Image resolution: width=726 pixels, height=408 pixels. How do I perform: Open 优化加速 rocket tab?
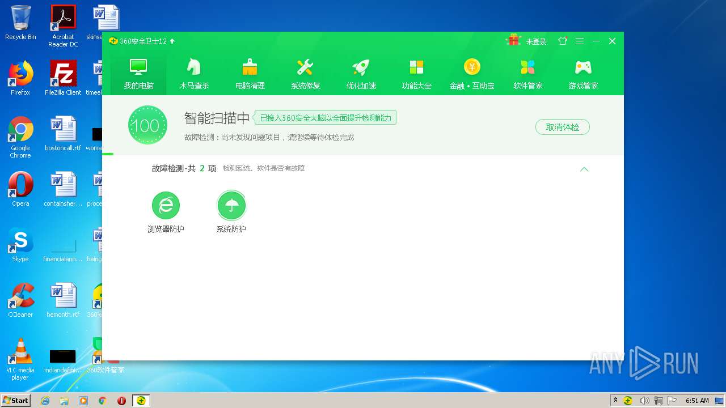tap(361, 74)
